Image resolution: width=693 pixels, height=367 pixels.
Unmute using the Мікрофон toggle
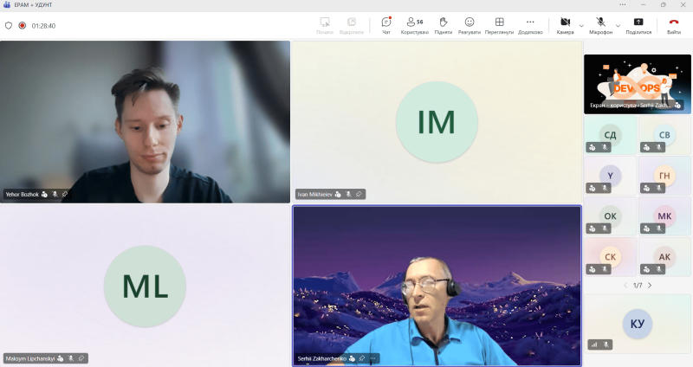(600, 23)
